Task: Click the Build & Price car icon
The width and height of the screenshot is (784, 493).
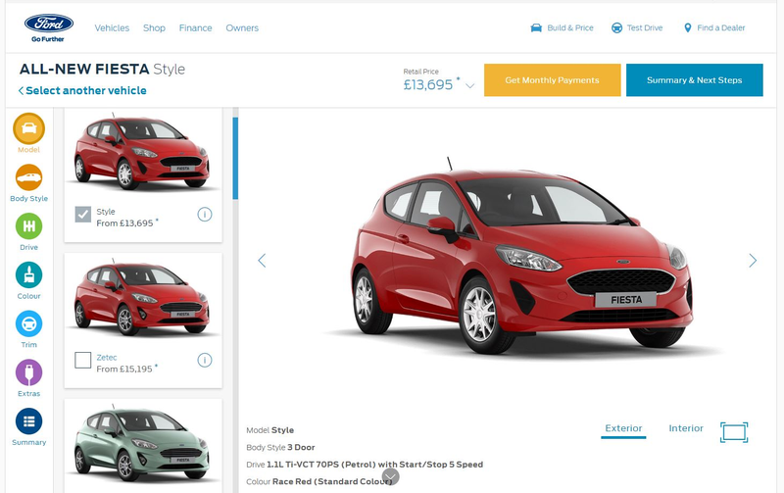Action: point(536,28)
